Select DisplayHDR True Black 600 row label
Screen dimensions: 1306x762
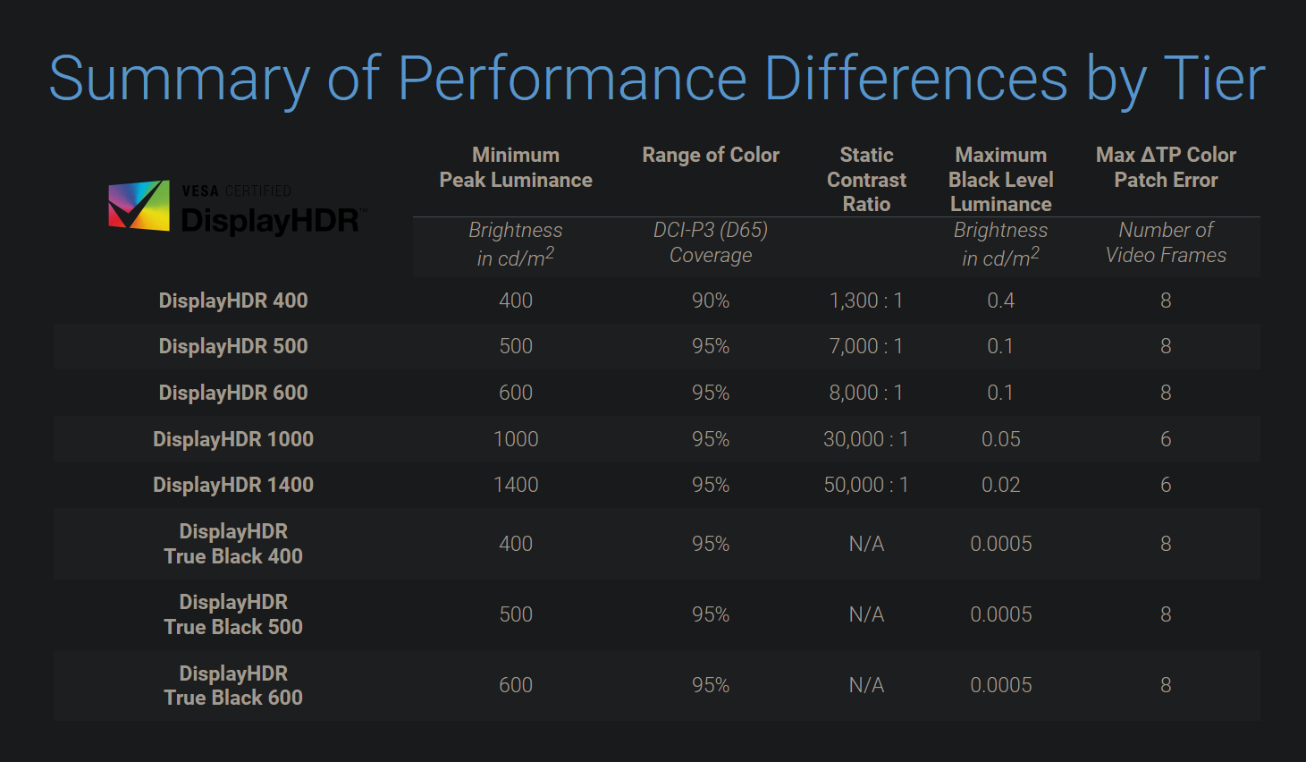click(233, 685)
